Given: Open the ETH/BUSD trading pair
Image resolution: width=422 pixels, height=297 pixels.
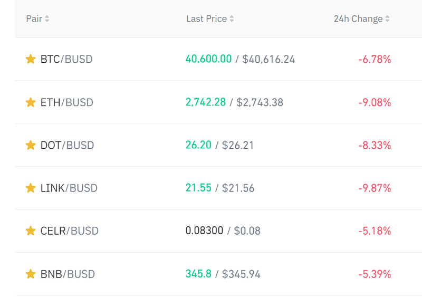Looking at the screenshot, I should pos(66,102).
